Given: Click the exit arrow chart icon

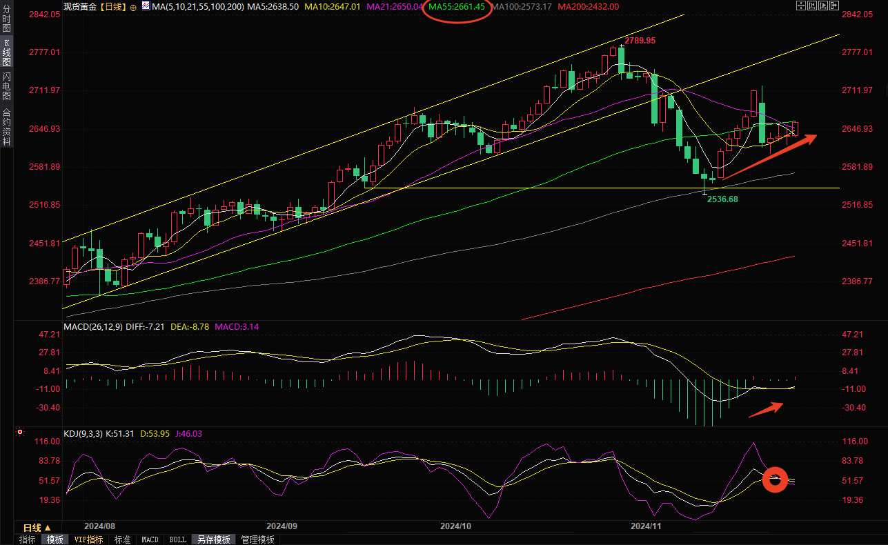Looking at the screenshot, I should [834, 6].
